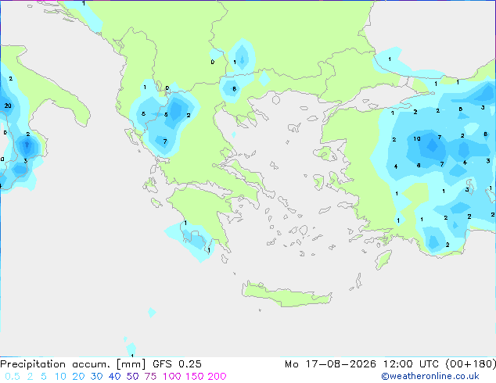The height and width of the screenshot is (383, 496).
Task: Click the 30 legend scale value
Action: coord(96,377)
